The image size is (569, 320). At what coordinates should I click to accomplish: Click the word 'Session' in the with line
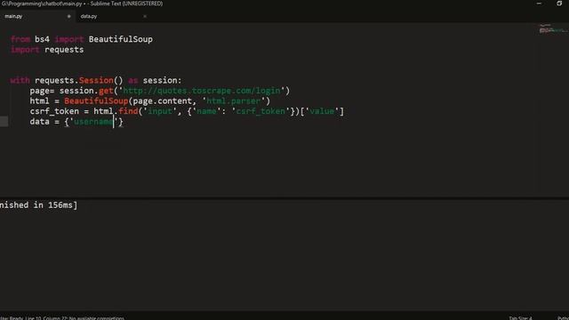tap(96, 80)
